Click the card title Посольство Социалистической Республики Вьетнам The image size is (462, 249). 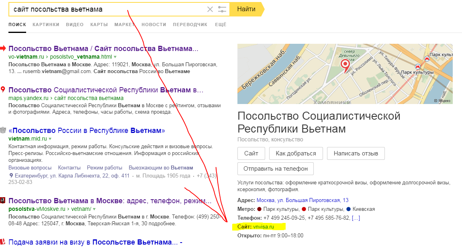[319, 122]
